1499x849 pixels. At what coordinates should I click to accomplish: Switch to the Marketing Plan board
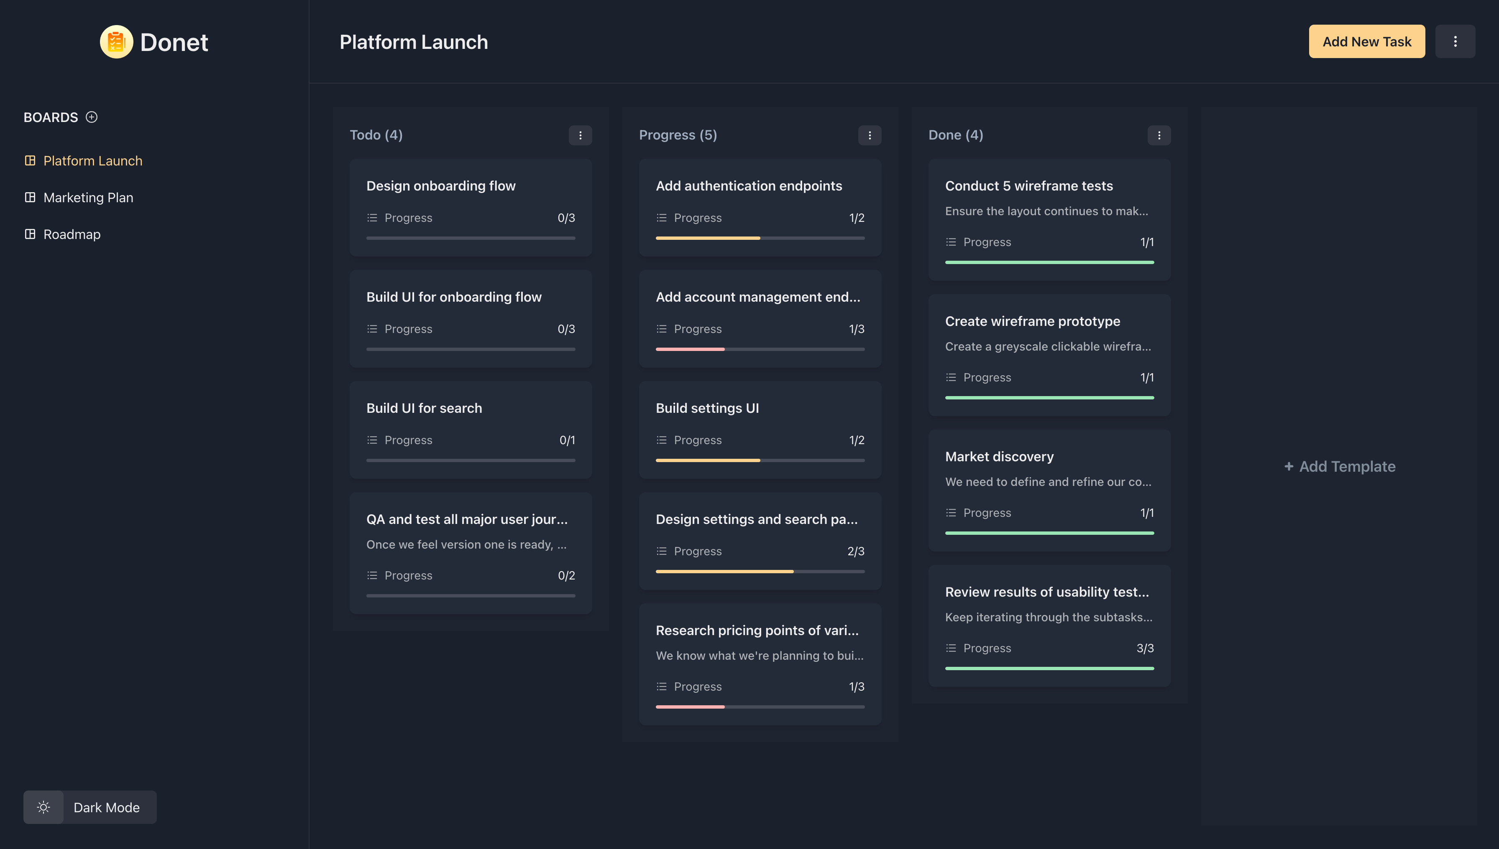(x=88, y=198)
